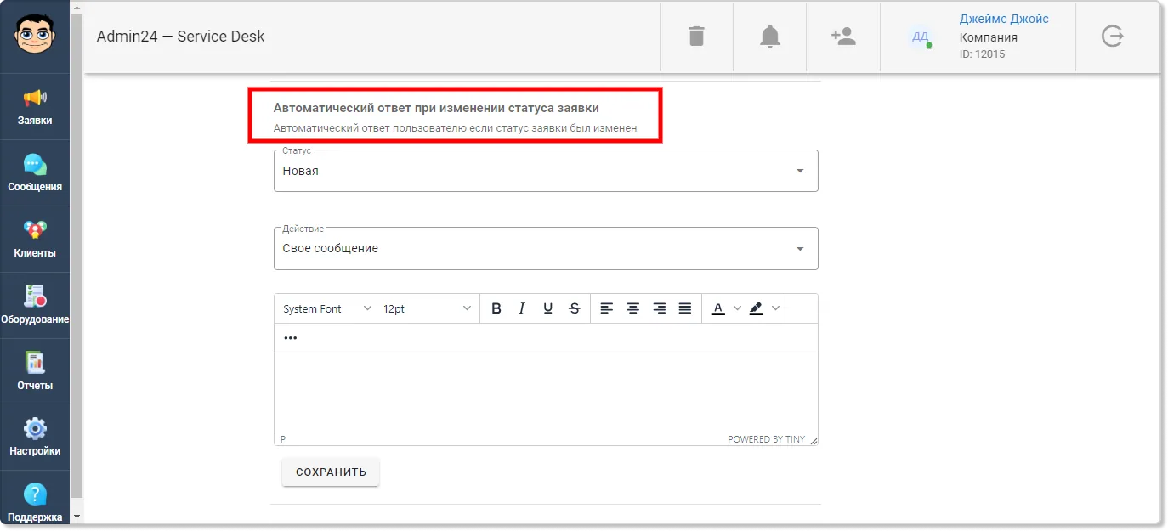
Task: Center-align the editor text
Action: pyautogui.click(x=632, y=308)
